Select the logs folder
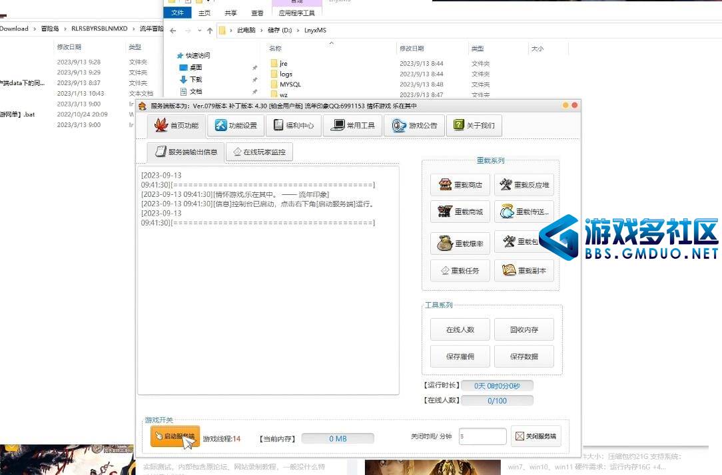The image size is (722, 475). coord(286,74)
